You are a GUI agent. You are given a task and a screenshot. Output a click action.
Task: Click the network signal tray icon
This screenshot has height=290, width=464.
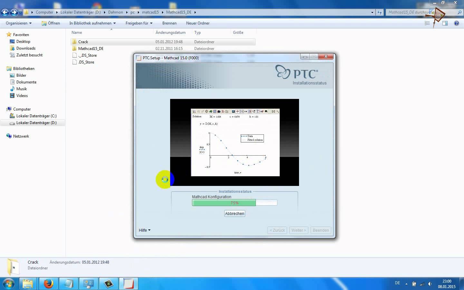click(422, 284)
